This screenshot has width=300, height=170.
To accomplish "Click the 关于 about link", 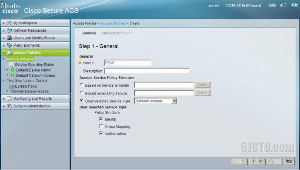I will [x=283, y=5].
